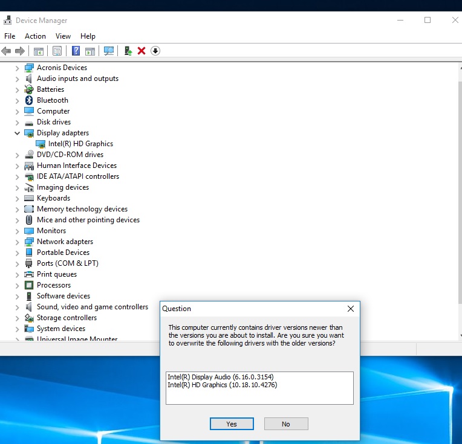Click the DVD/CD-ROM drives disc icon
The width and height of the screenshot is (462, 444).
(29, 155)
